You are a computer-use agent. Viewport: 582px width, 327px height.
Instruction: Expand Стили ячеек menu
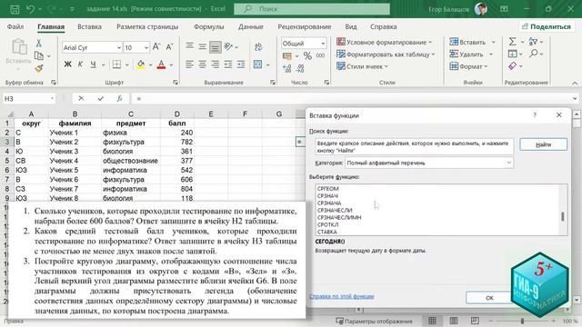362,66
